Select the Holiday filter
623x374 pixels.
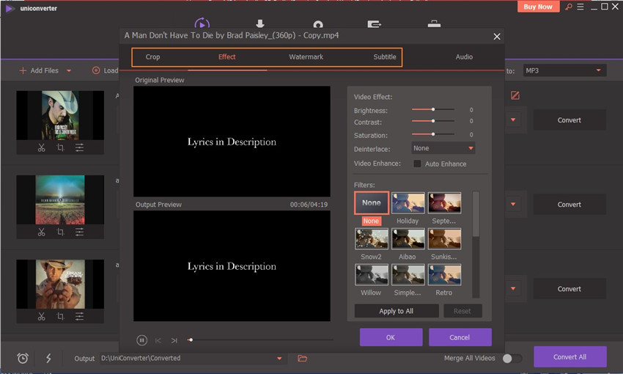tap(408, 203)
